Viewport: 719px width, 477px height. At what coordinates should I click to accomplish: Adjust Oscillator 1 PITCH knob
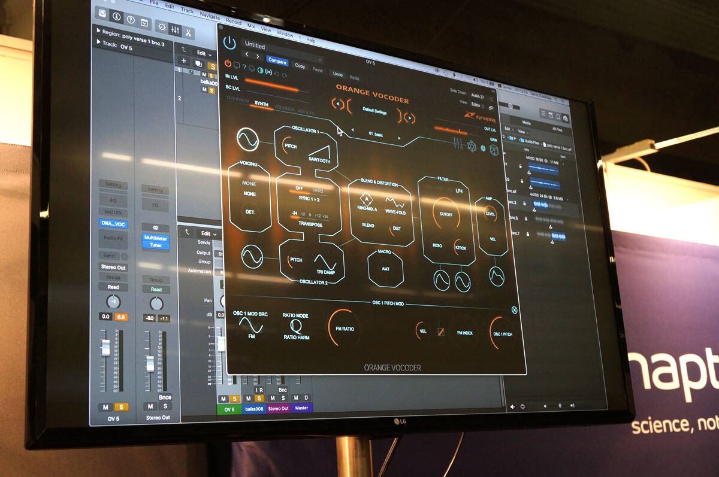tap(291, 146)
